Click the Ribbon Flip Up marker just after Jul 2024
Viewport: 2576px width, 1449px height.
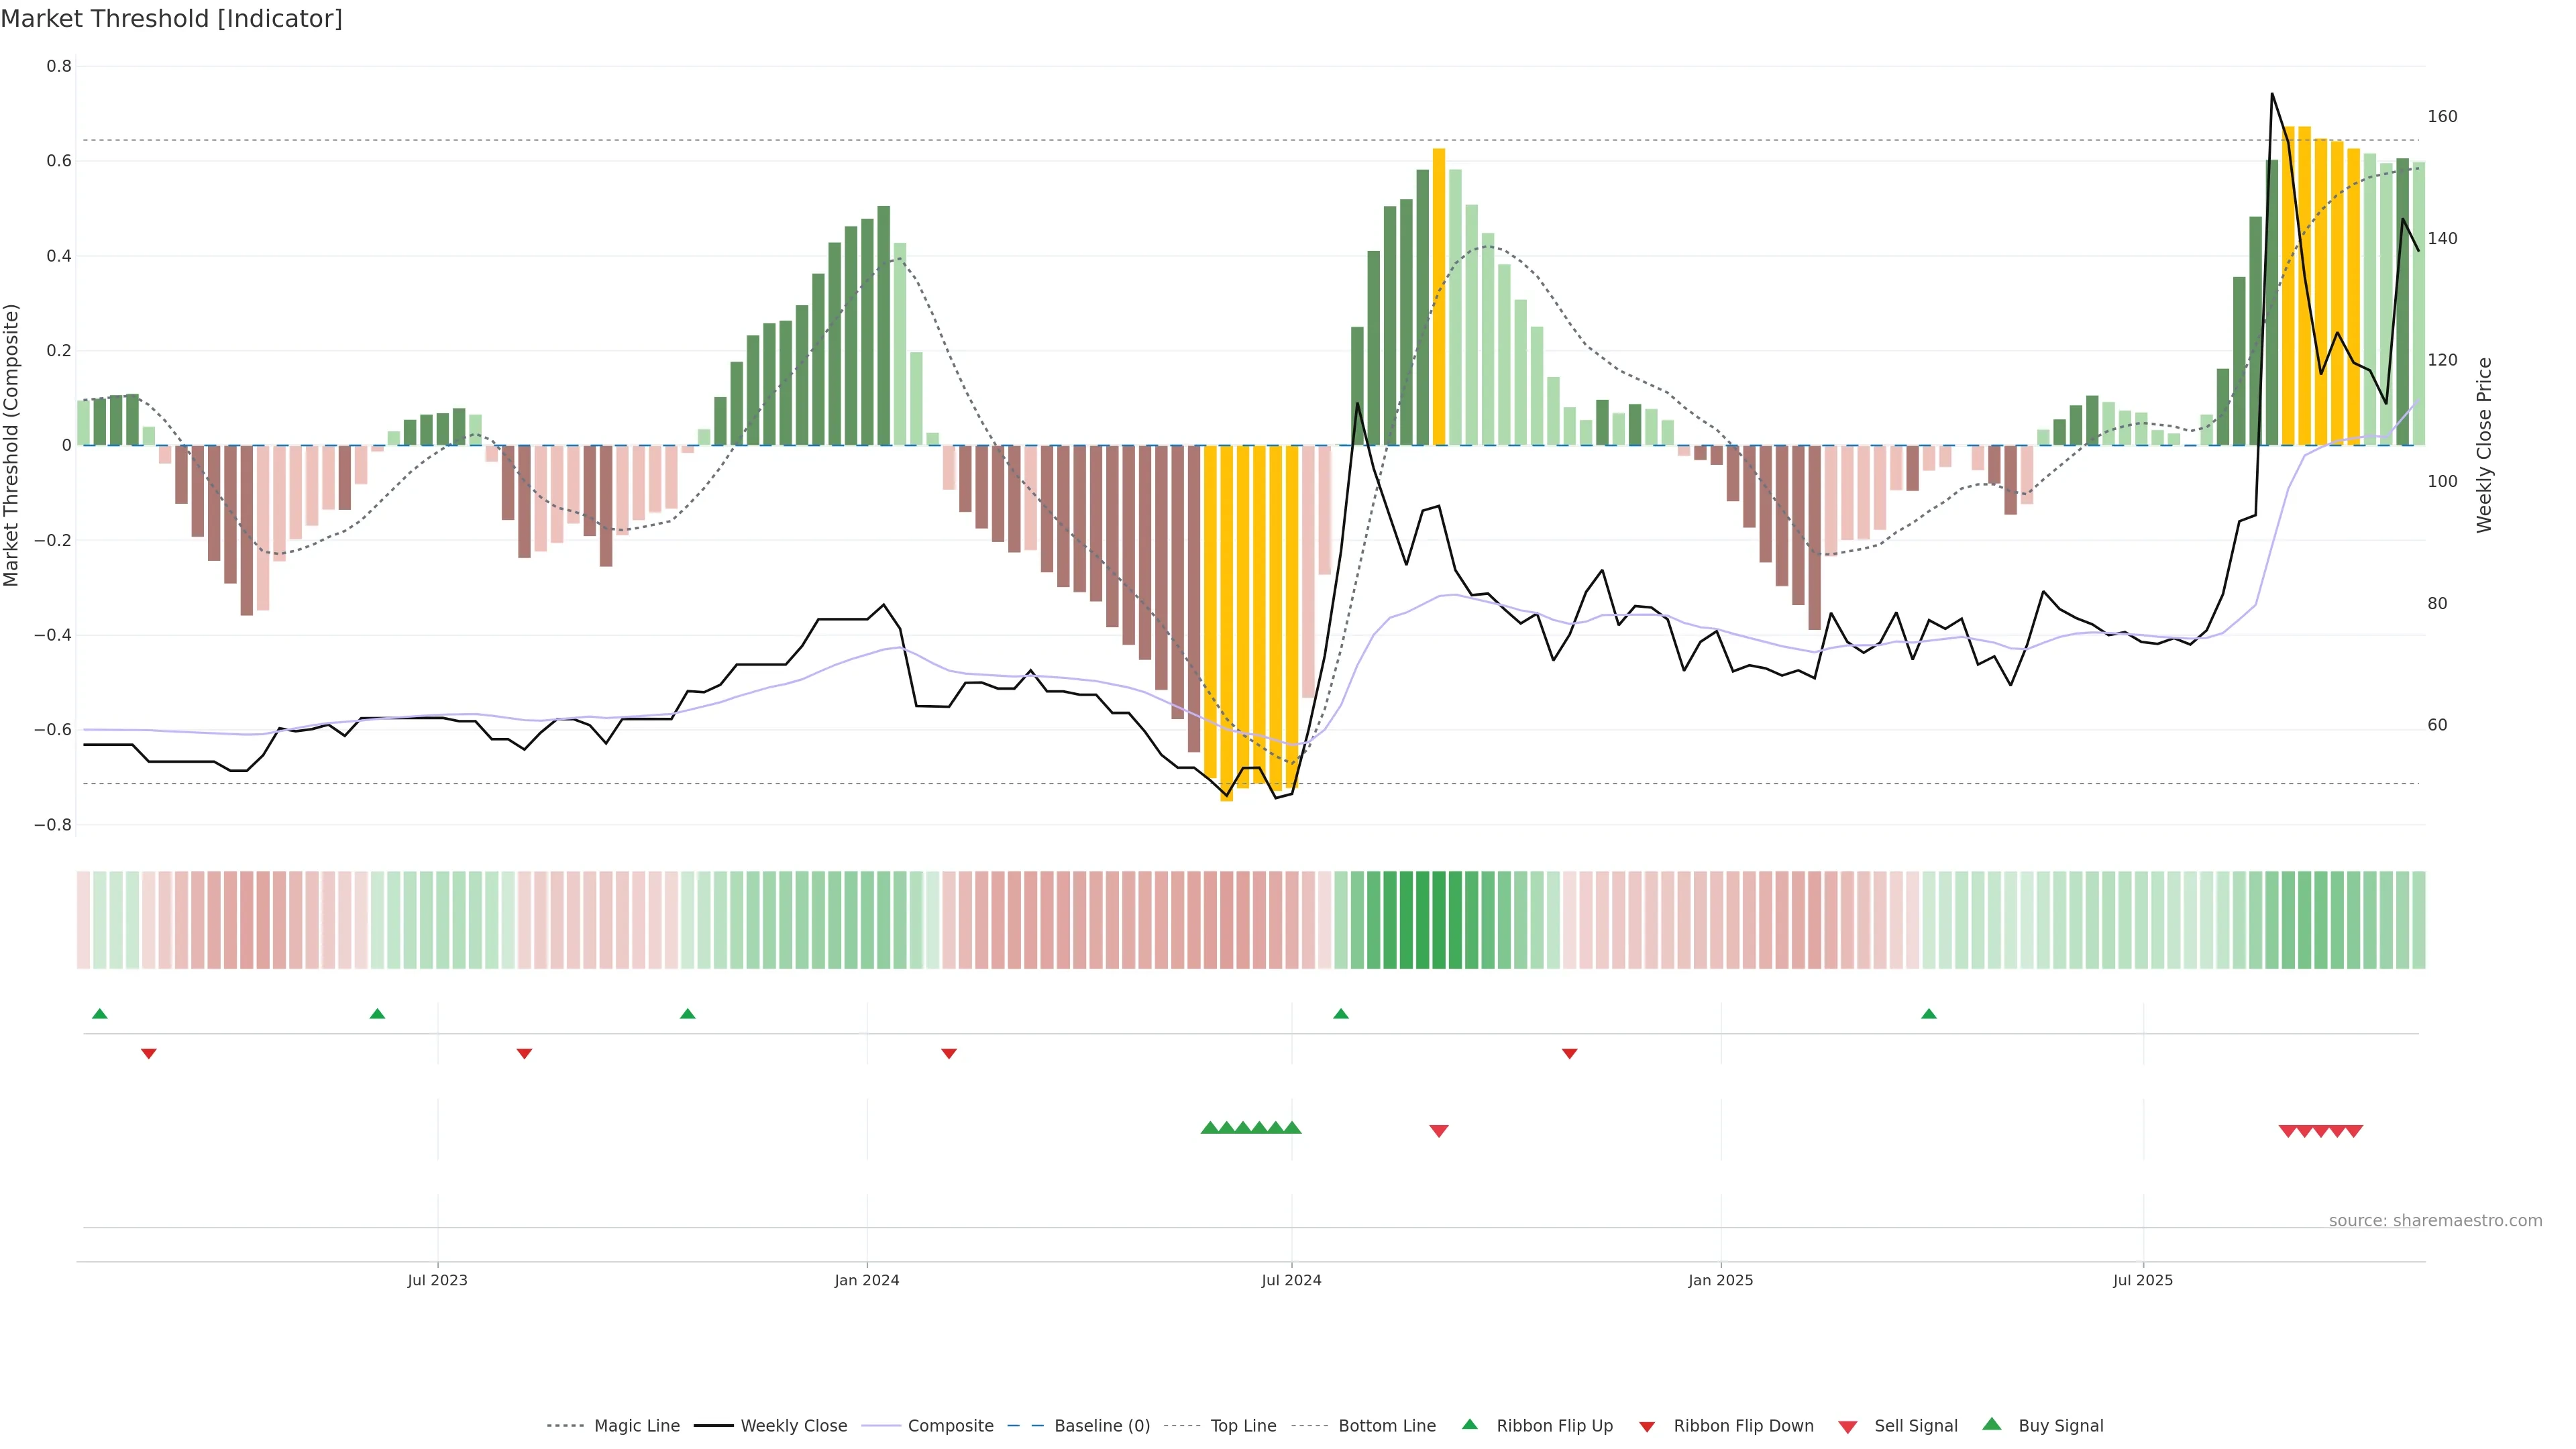[x=1341, y=1014]
